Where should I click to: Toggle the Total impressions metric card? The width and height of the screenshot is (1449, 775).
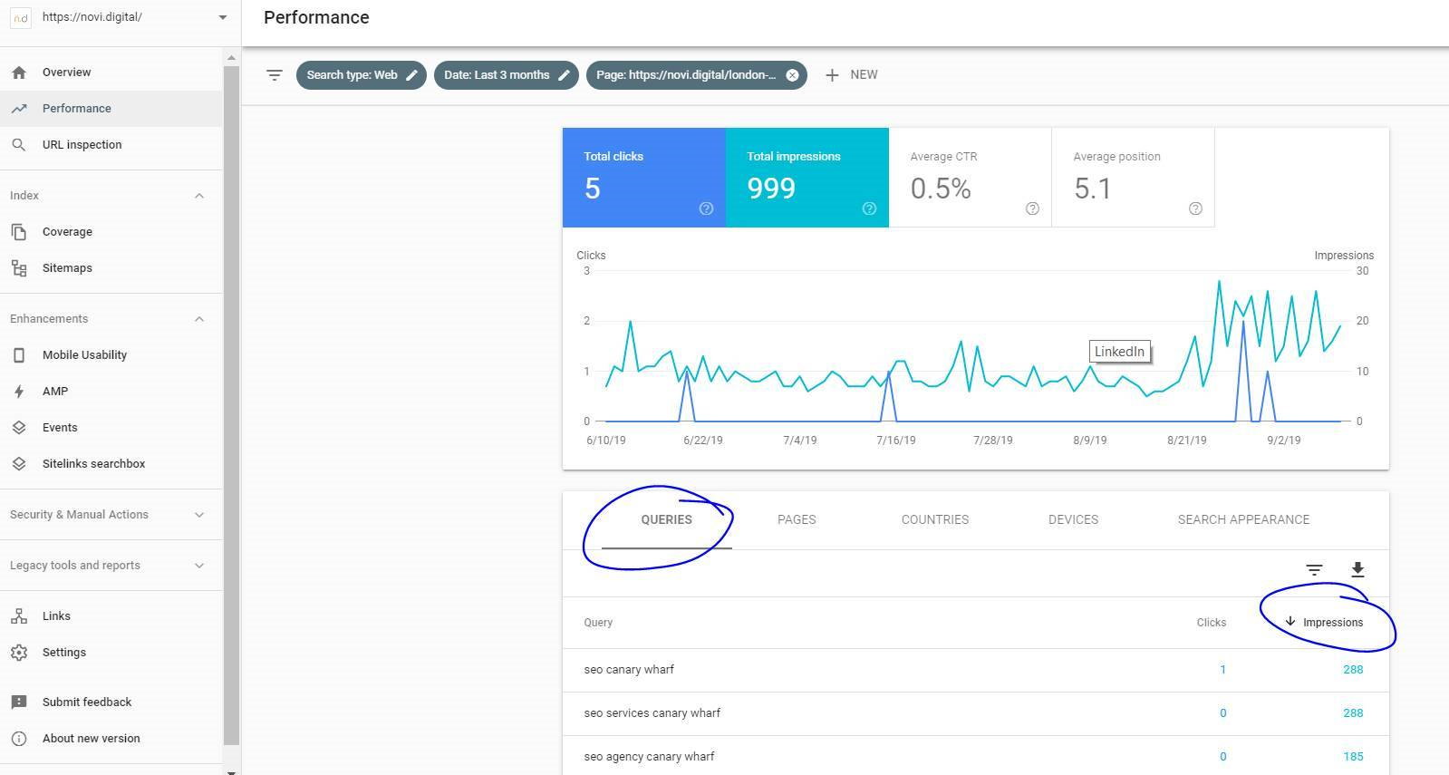point(807,178)
